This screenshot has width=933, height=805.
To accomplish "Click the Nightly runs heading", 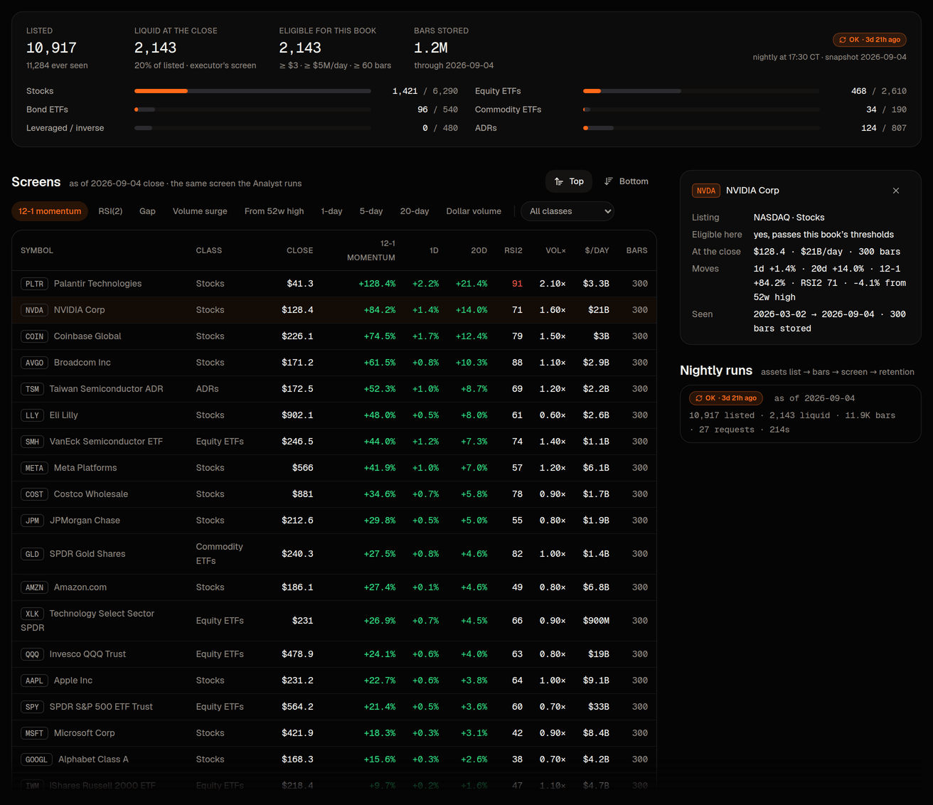I will [x=716, y=370].
